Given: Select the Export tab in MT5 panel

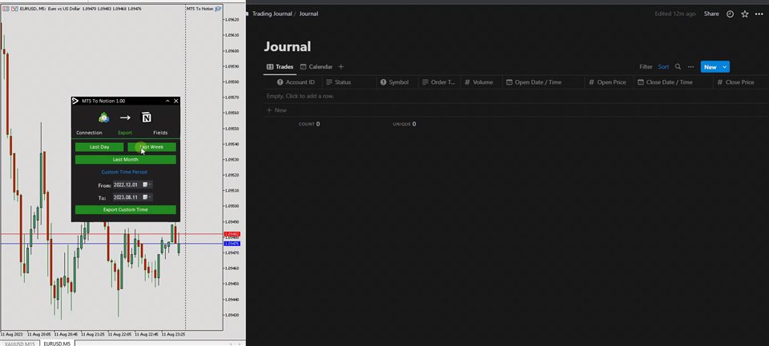Looking at the screenshot, I should pos(125,133).
